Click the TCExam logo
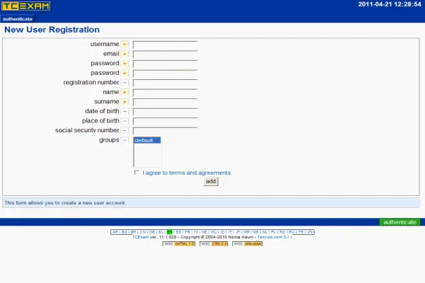The height and width of the screenshot is (283, 425). (x=26, y=6)
